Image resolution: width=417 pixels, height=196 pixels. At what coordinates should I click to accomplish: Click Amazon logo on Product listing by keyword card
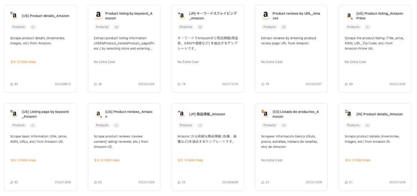point(98,16)
